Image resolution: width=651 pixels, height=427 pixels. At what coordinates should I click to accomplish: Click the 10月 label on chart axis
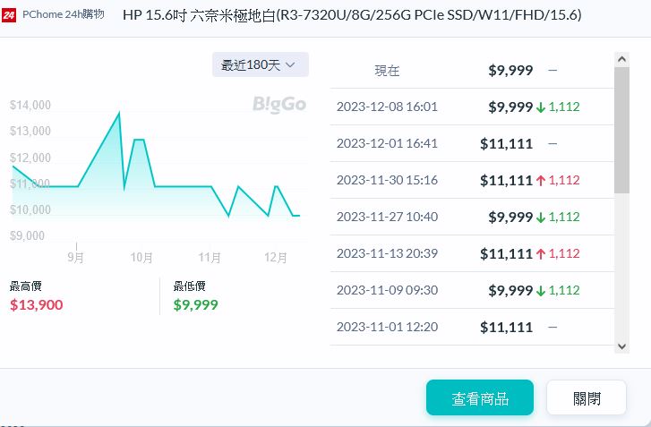point(141,257)
